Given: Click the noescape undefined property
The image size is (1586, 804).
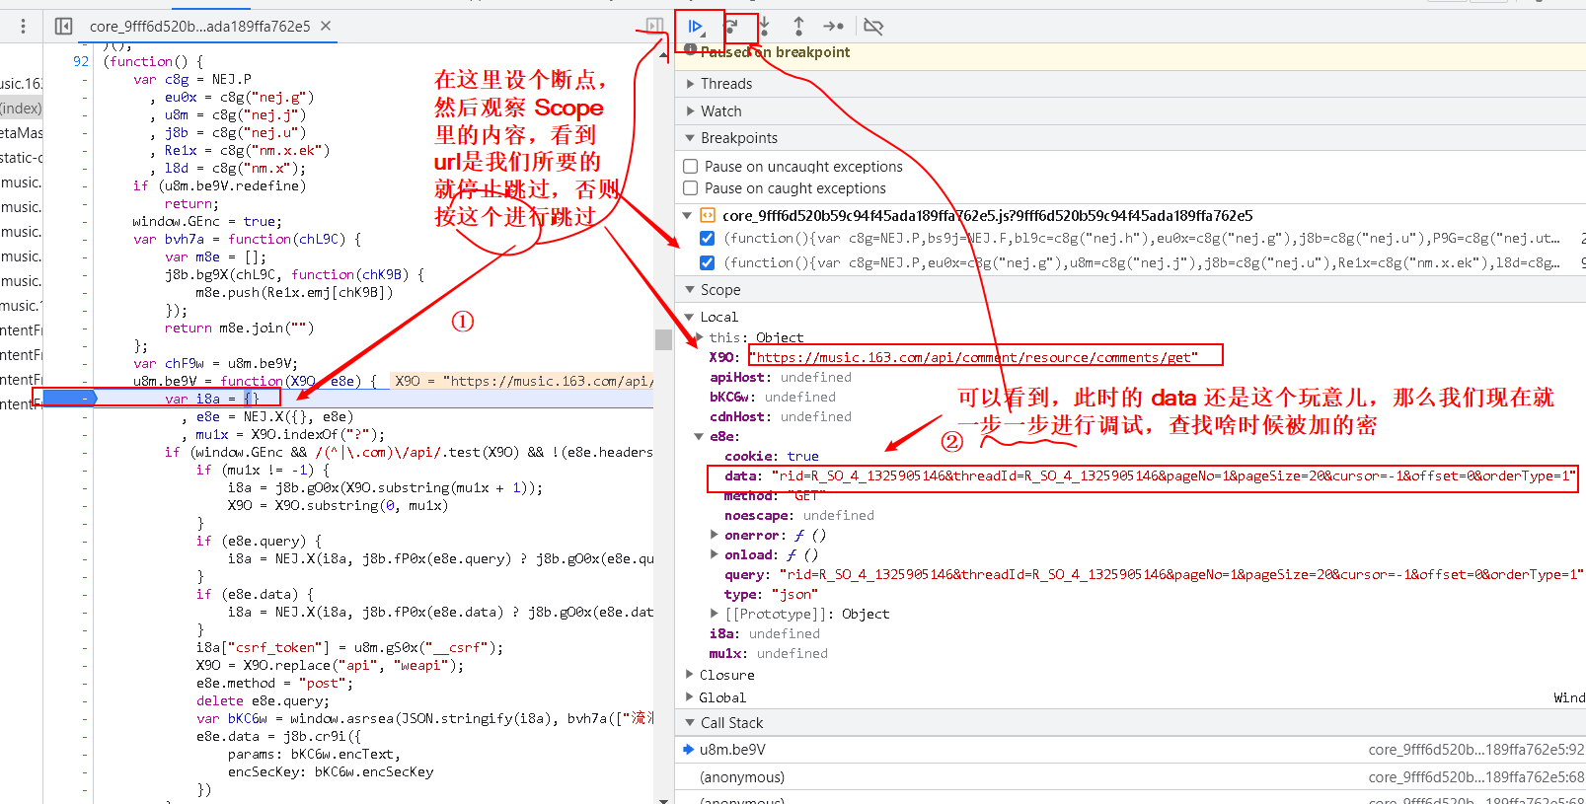Looking at the screenshot, I should [x=799, y=515].
